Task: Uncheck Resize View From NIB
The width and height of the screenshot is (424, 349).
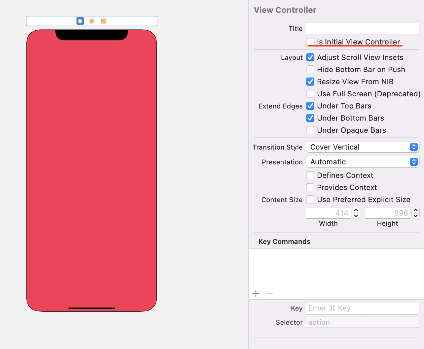Action: click(310, 82)
